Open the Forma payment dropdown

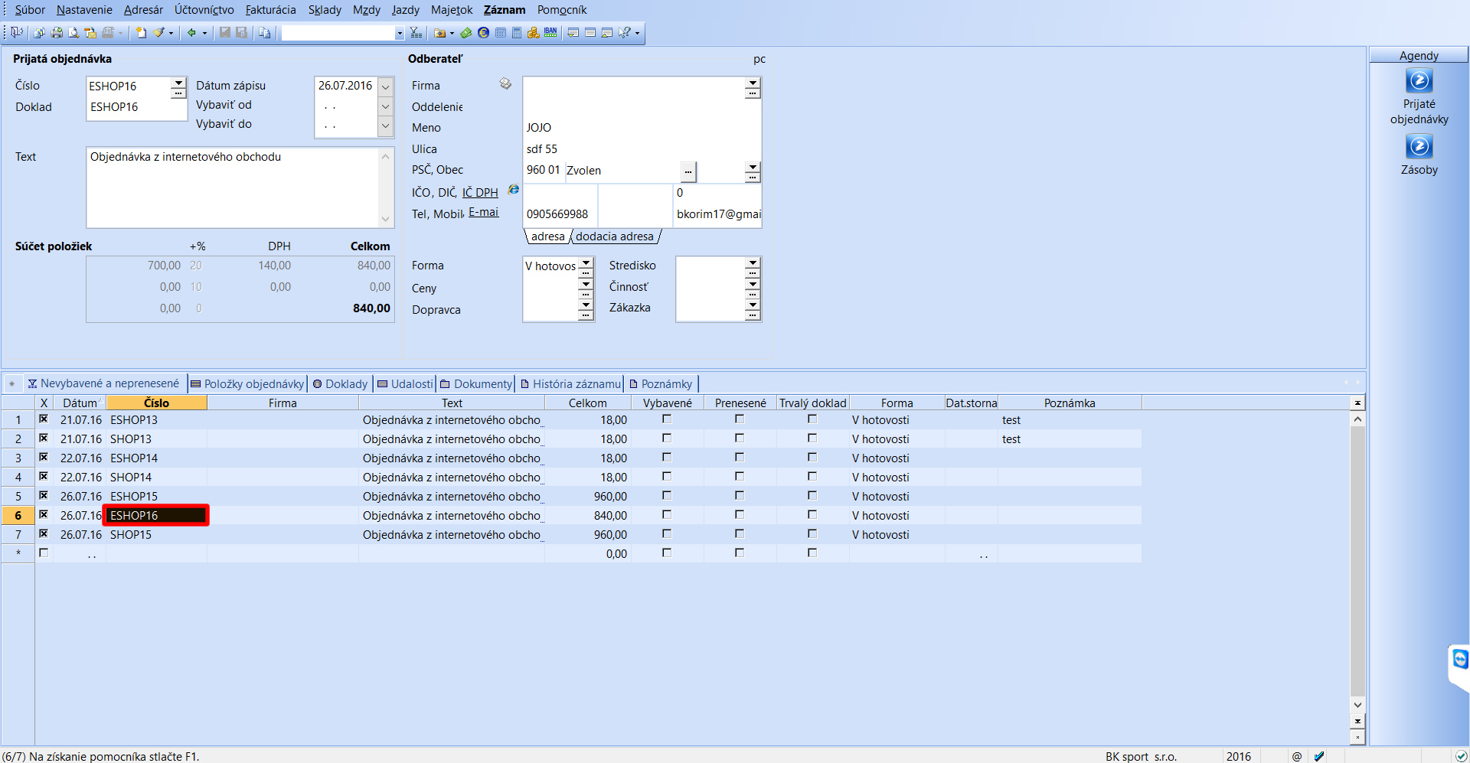(586, 262)
